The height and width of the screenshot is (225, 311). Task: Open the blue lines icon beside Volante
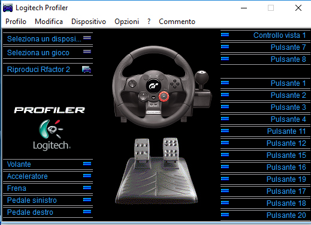pyautogui.click(x=87, y=164)
